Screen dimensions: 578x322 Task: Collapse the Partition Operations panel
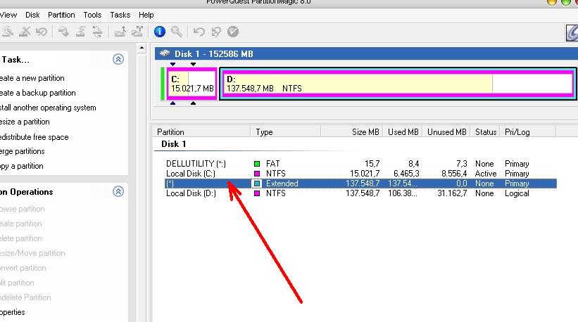tap(118, 191)
